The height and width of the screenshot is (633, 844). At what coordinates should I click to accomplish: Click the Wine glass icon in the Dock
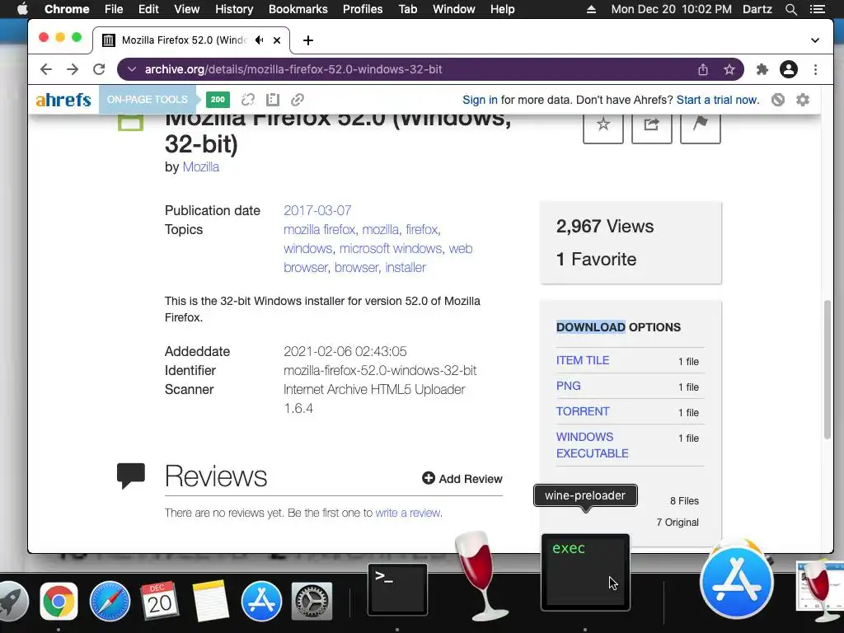tap(482, 576)
